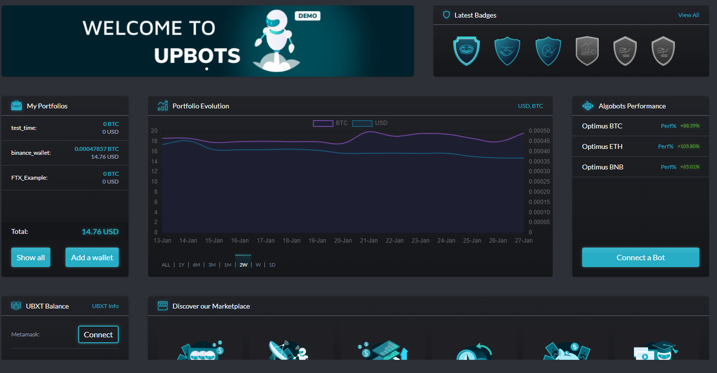
Task: Click the 14.76 USD total value
Action: pos(100,232)
